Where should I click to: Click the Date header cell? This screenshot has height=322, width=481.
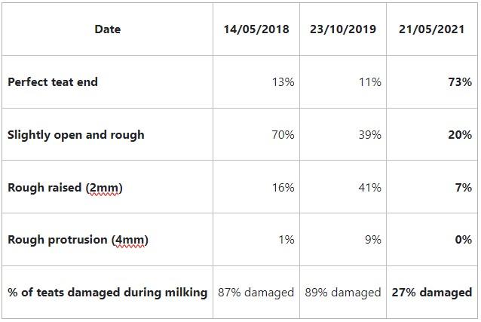[x=107, y=29]
